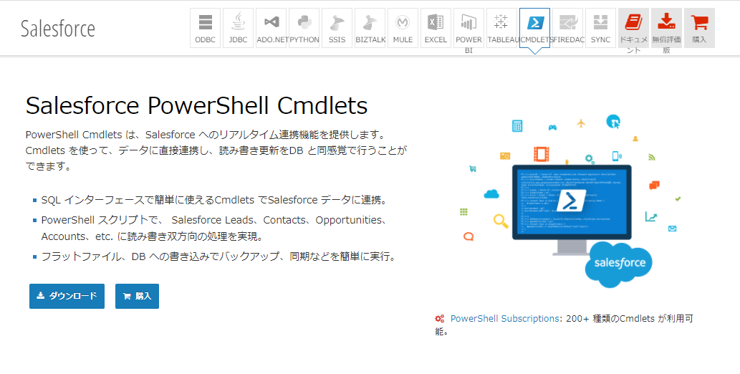Select the Excel add-in tile
This screenshot has height=374, width=740.
pyautogui.click(x=436, y=28)
